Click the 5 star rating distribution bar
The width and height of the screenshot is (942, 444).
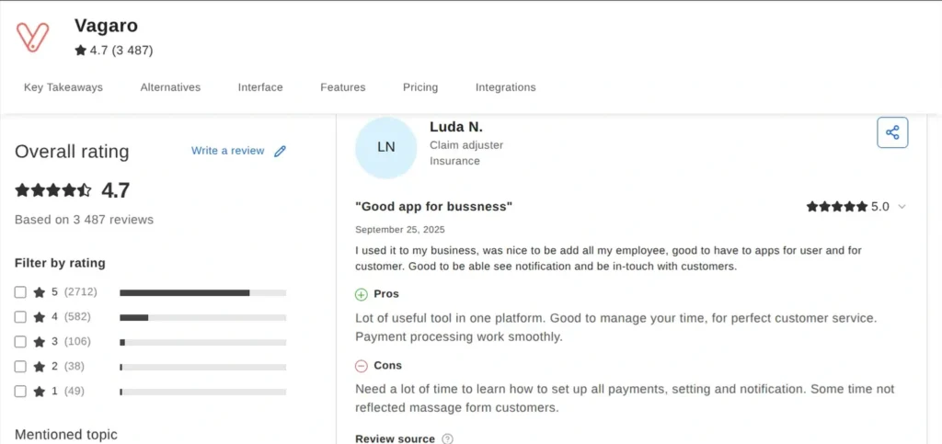[x=202, y=292]
